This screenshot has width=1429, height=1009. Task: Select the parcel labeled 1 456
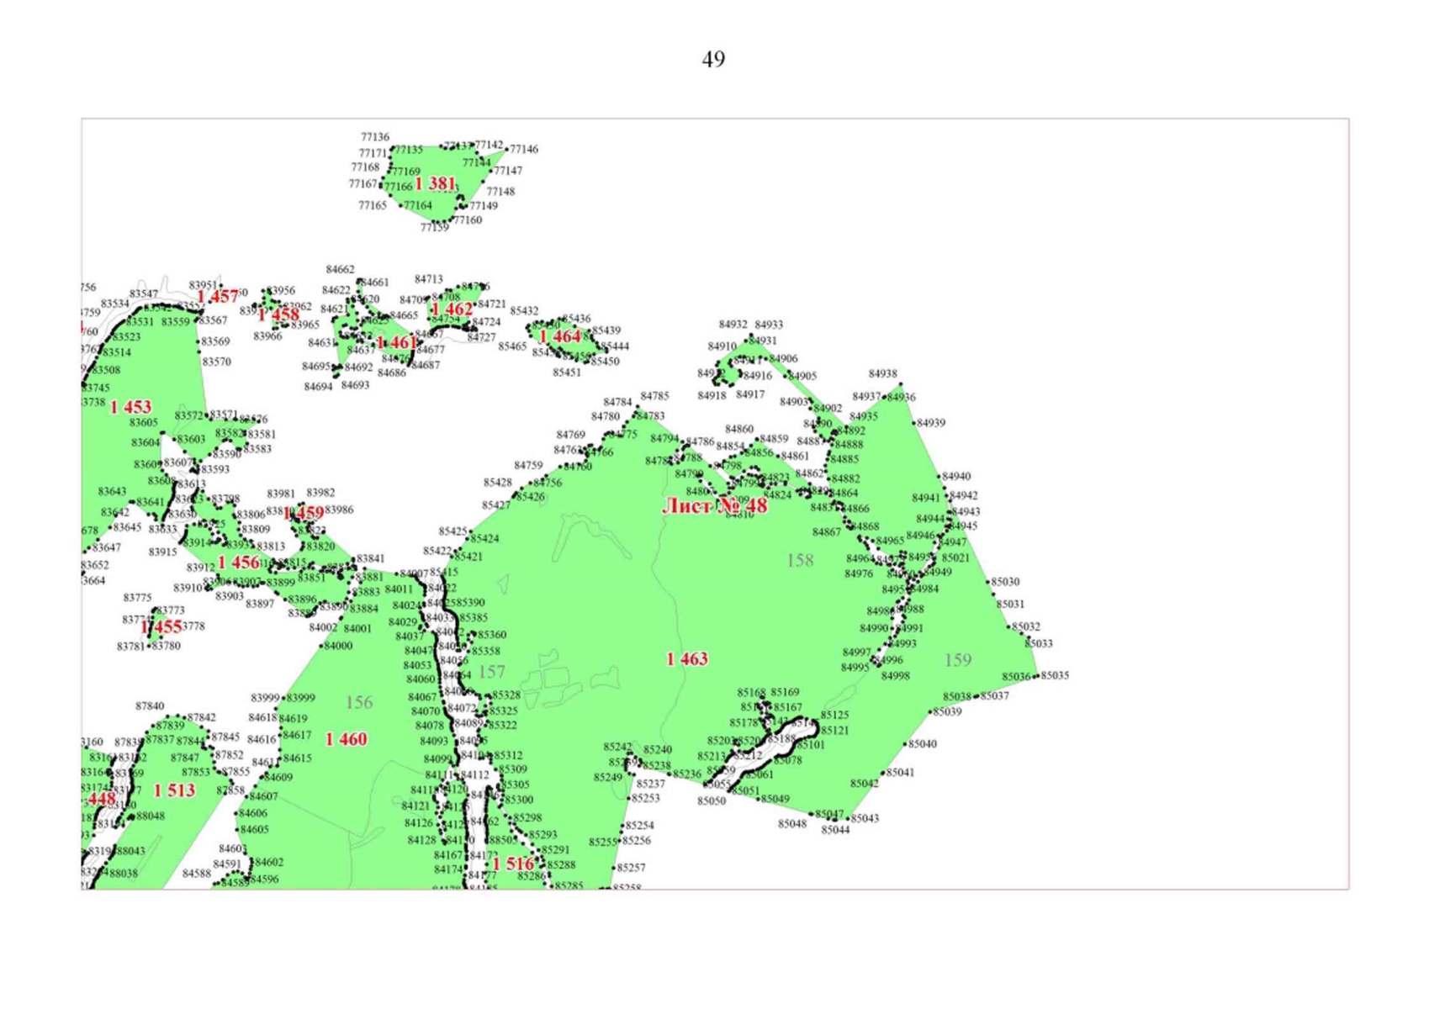(x=238, y=563)
